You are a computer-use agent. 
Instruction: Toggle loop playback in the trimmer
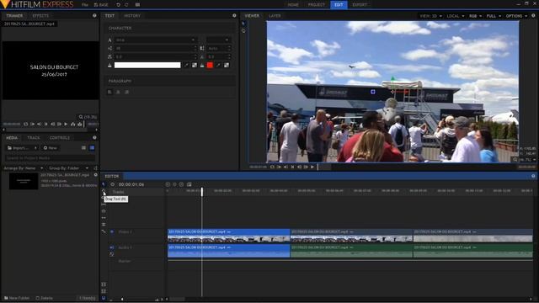coord(26,124)
